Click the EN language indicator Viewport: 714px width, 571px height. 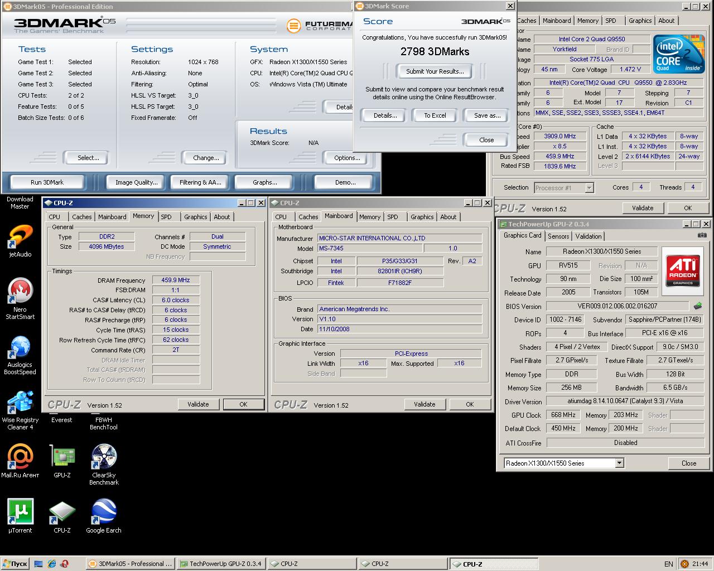[668, 564]
